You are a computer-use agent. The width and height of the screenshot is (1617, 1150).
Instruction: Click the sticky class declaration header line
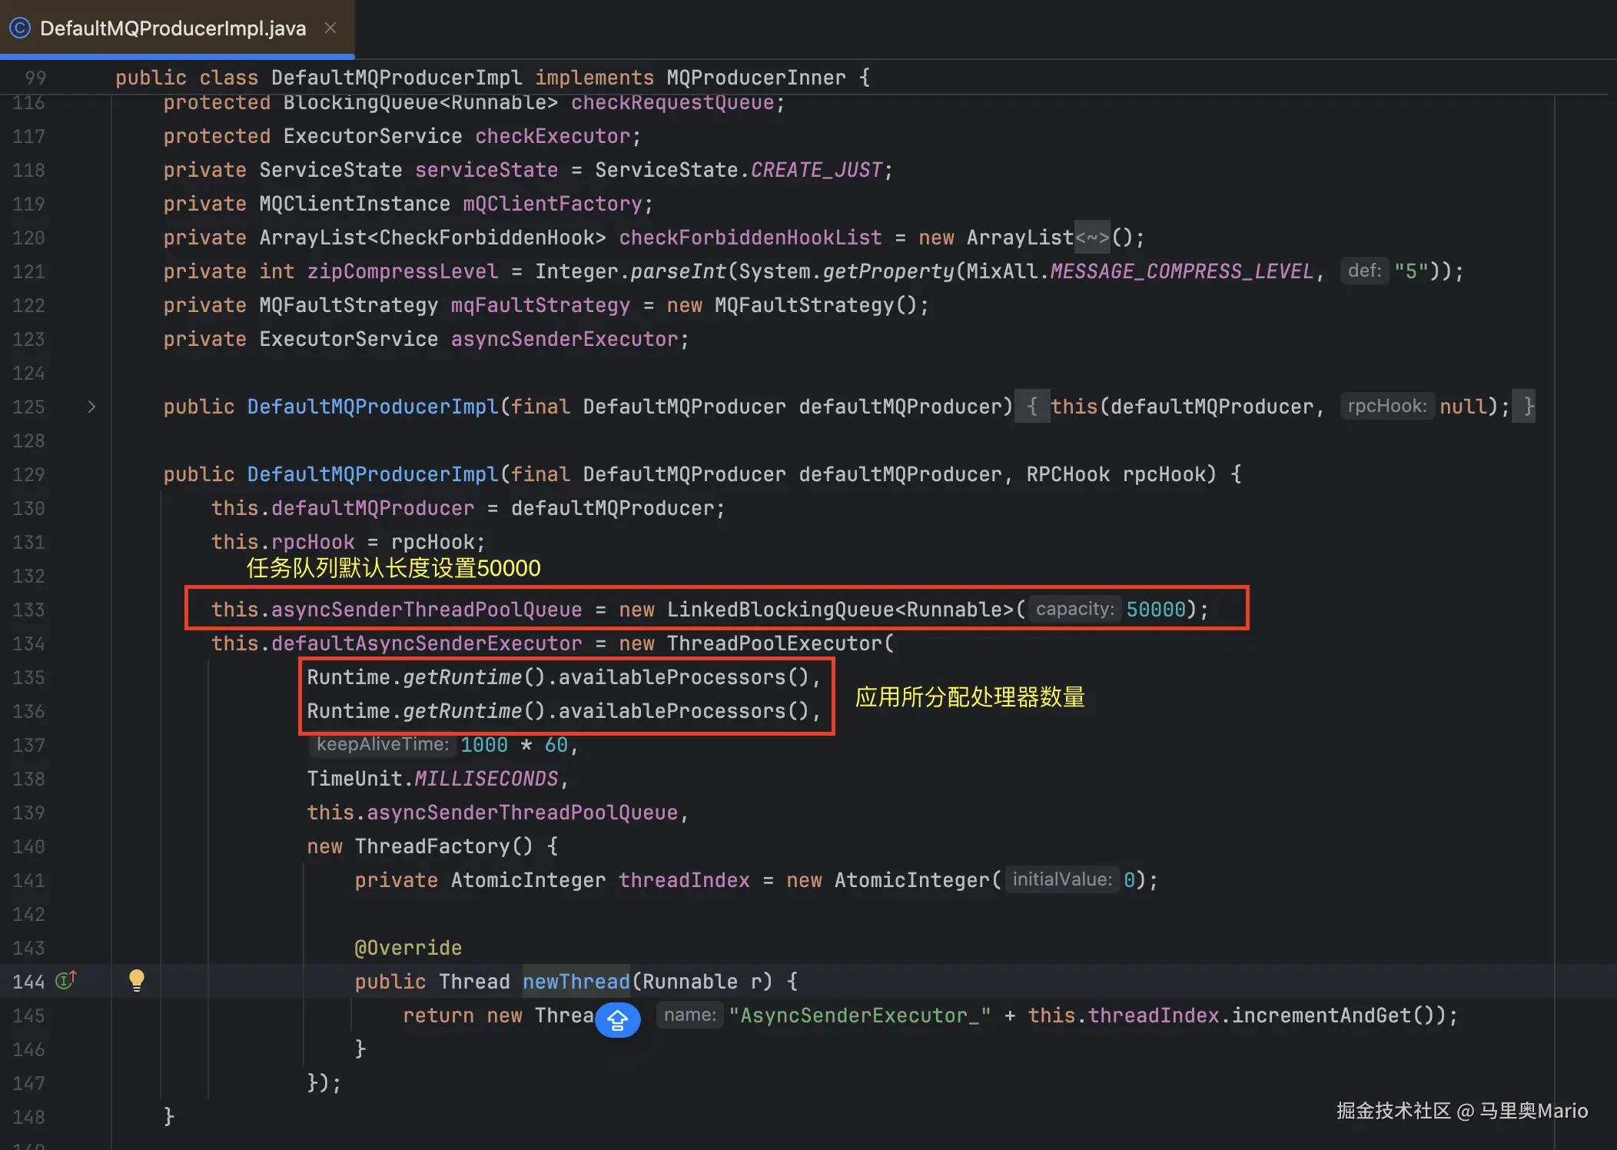(492, 78)
